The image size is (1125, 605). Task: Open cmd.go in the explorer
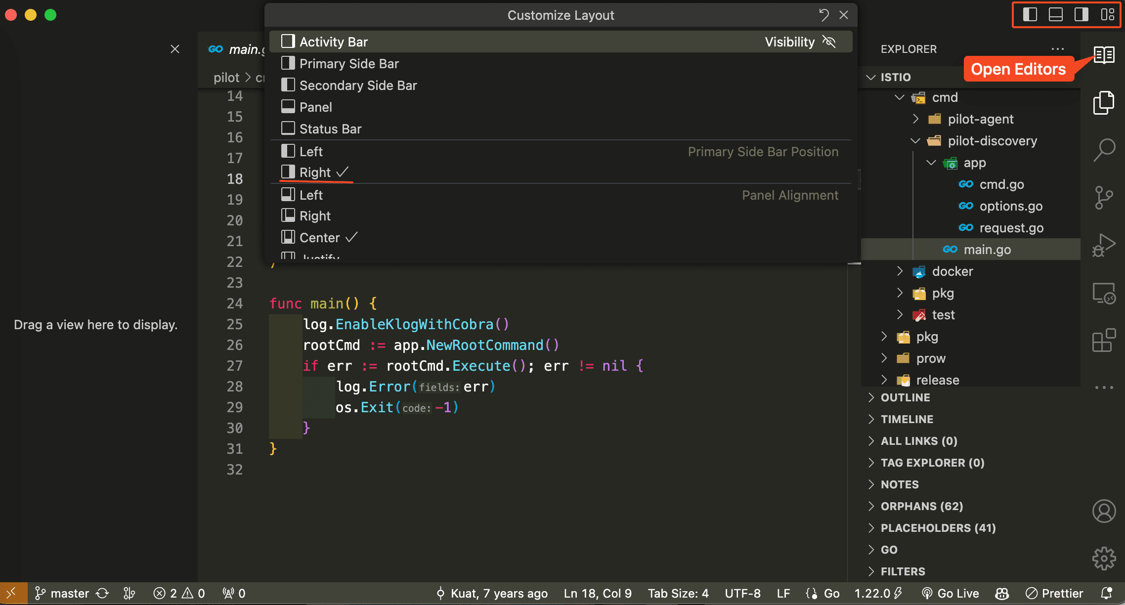pyautogui.click(x=1001, y=184)
